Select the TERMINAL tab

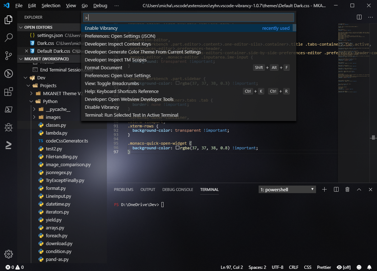(209, 190)
